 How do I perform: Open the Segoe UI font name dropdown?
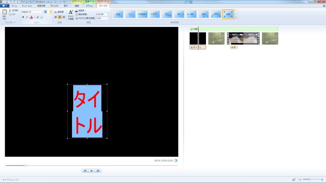coord(43,12)
